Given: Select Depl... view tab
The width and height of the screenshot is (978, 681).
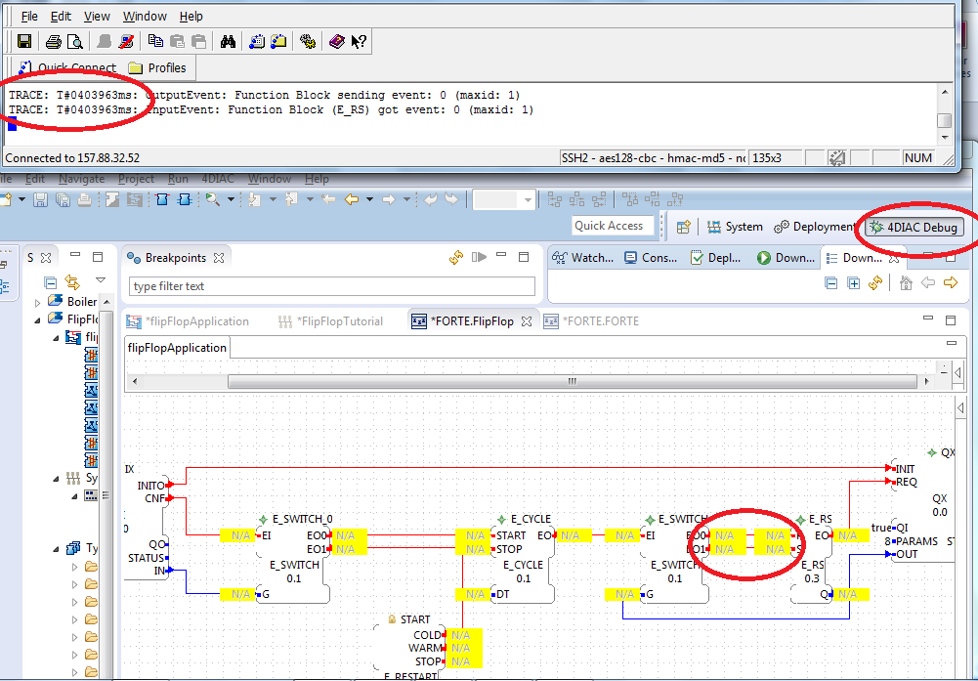Looking at the screenshot, I should [x=715, y=258].
